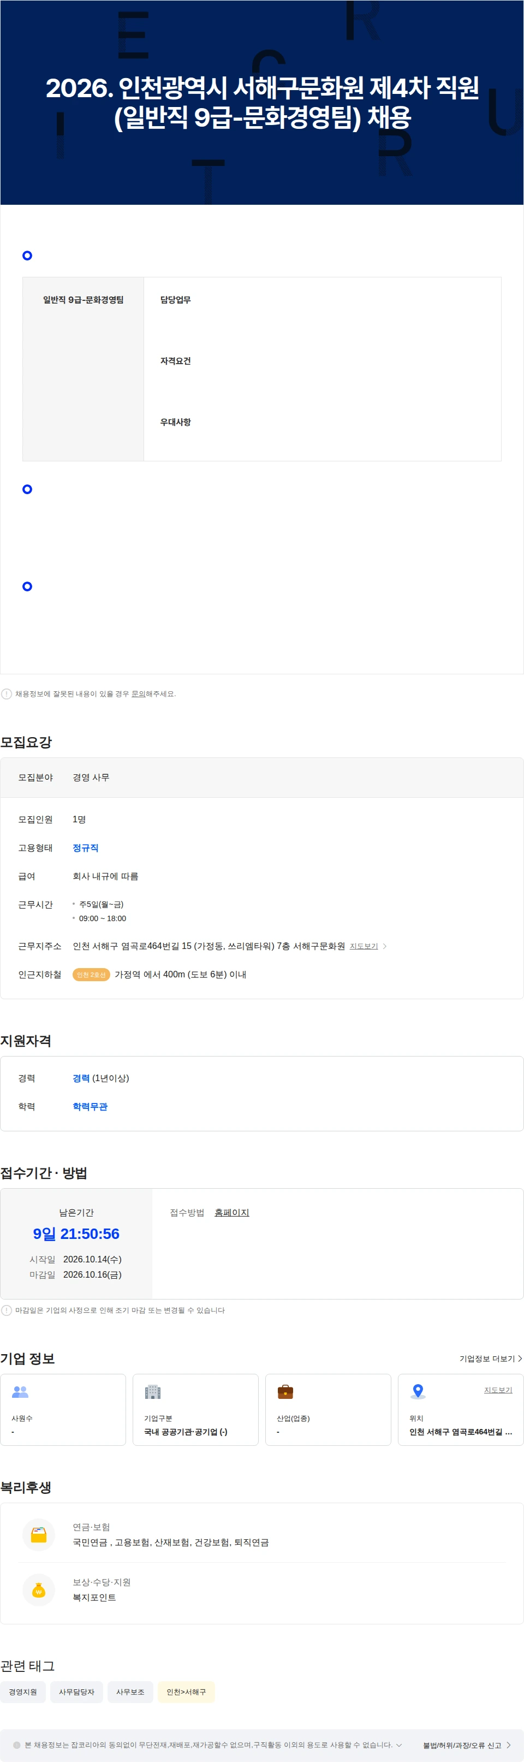Click the 경영 사무 recruitment field text

pos(91,777)
